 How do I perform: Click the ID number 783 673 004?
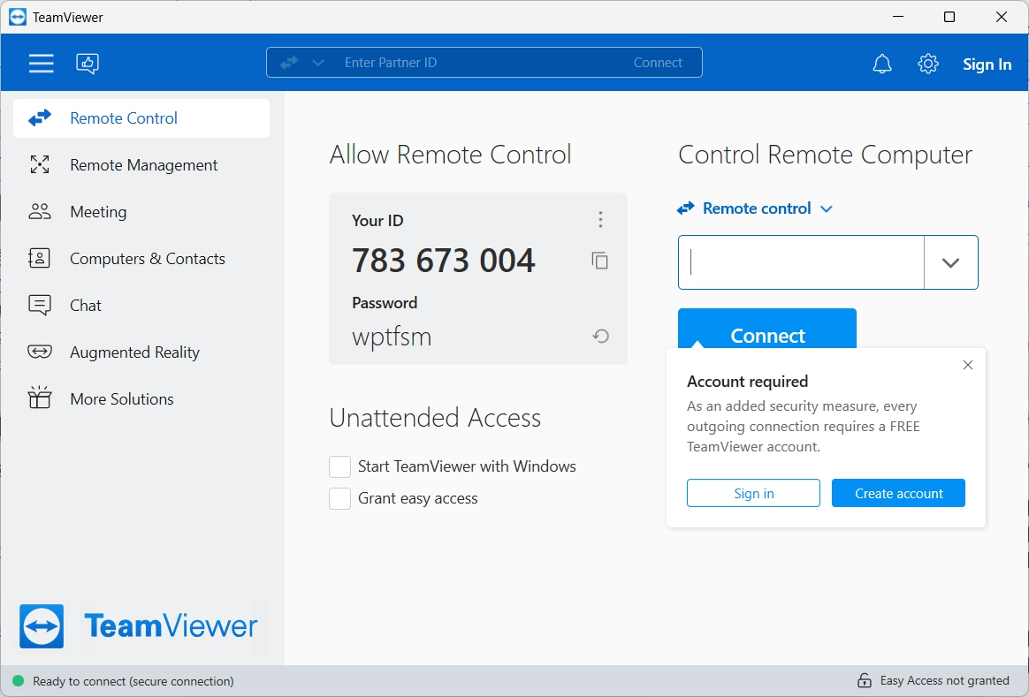tap(444, 261)
